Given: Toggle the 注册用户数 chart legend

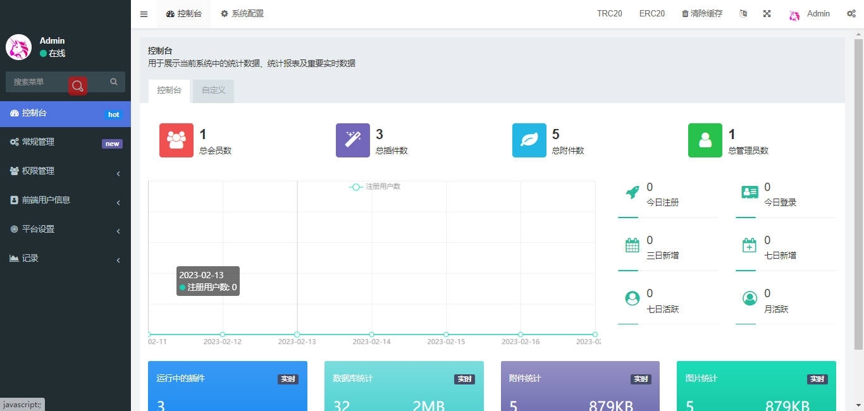Looking at the screenshot, I should tap(375, 187).
